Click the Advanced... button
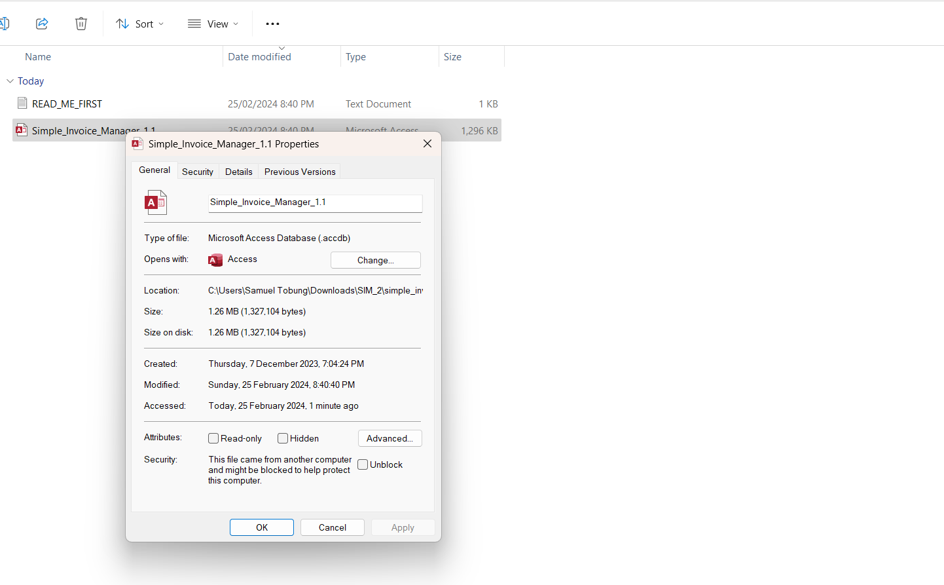This screenshot has width=944, height=585. (390, 438)
